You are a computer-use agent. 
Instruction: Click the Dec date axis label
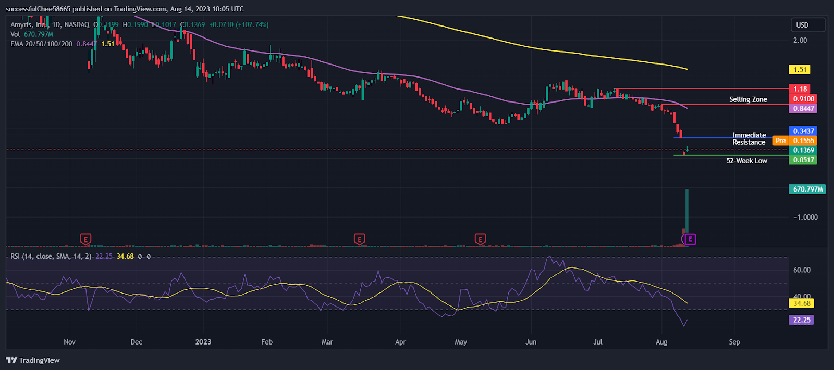(136, 342)
